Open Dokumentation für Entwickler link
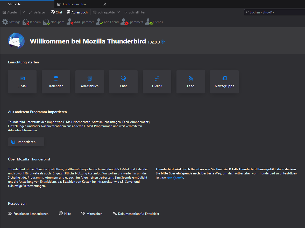This screenshot has width=305, height=228. pyautogui.click(x=136, y=214)
